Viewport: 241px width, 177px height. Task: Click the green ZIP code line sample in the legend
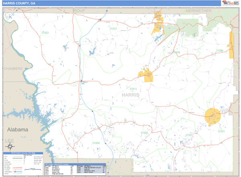click(x=17, y=160)
